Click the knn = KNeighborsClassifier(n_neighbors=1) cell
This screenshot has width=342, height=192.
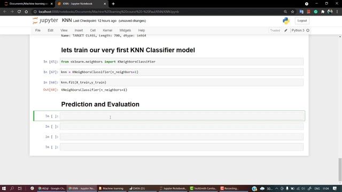[x=182, y=72]
